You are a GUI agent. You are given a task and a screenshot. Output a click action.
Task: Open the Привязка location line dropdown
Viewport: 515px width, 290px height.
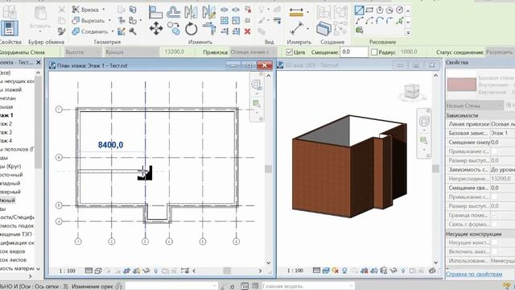[253, 52]
